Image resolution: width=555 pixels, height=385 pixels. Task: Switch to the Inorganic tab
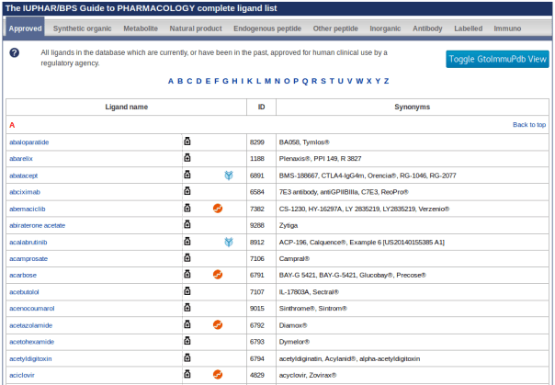(385, 28)
